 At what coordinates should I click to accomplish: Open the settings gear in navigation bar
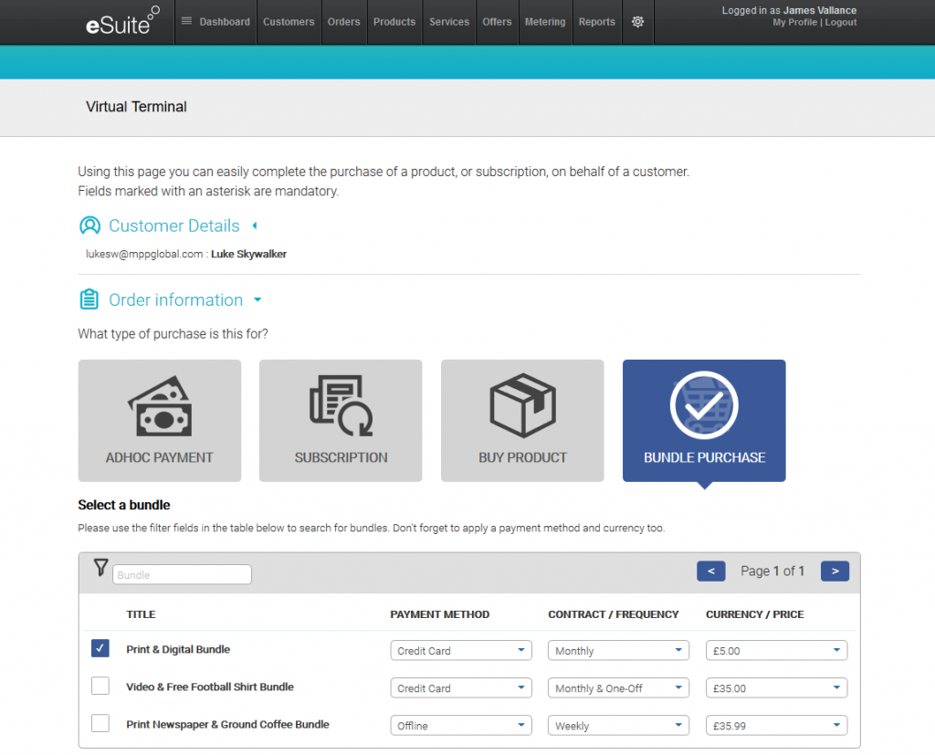click(637, 22)
